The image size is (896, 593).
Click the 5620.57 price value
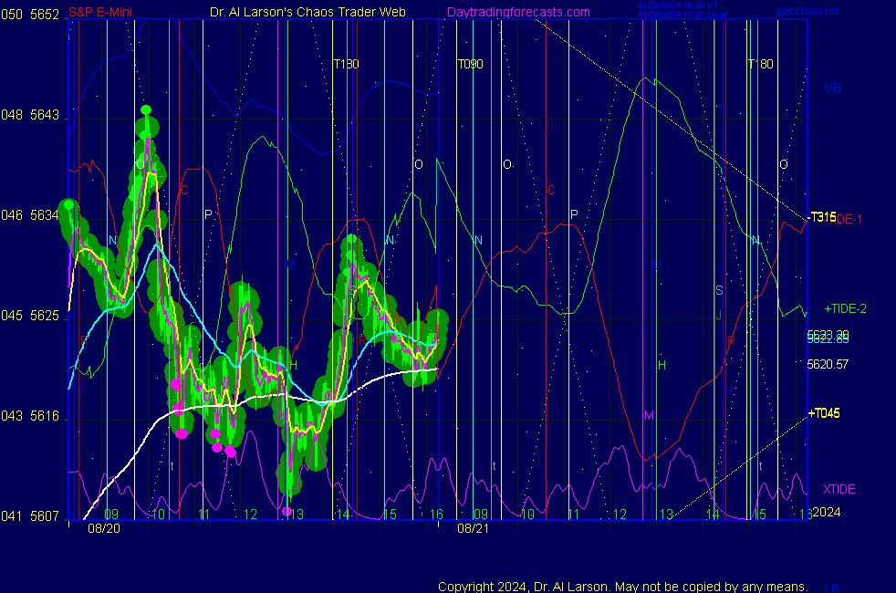coord(828,364)
